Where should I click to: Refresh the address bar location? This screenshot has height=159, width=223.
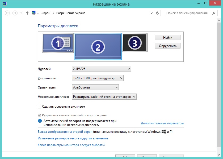click(158, 13)
